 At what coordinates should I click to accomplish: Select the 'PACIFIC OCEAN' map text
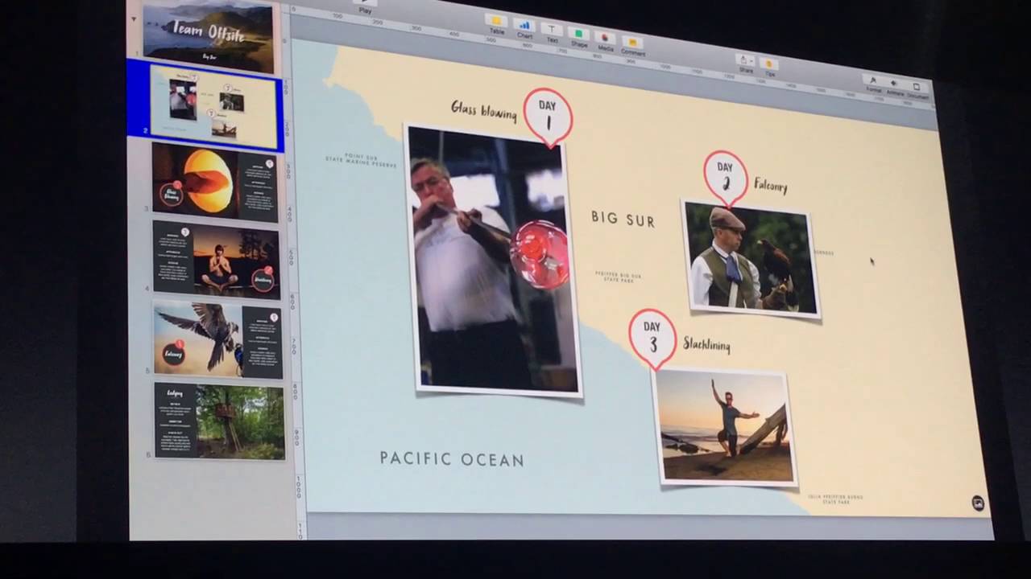click(452, 459)
